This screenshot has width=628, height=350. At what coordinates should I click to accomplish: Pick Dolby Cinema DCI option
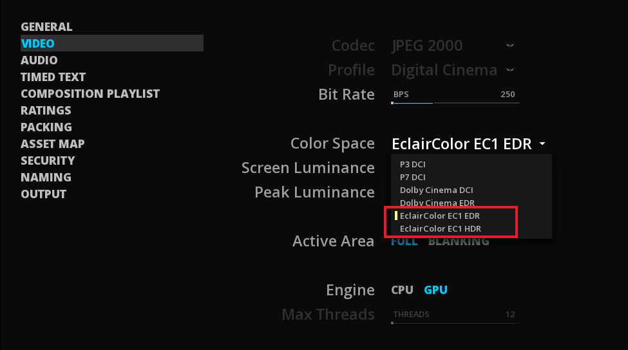tap(436, 190)
